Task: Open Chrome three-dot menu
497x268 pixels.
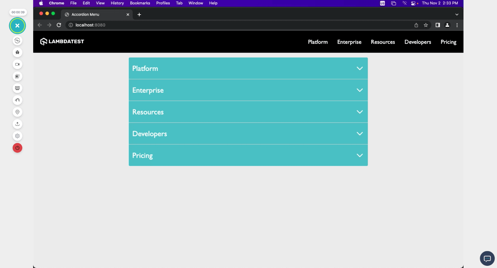Action: pos(457,25)
